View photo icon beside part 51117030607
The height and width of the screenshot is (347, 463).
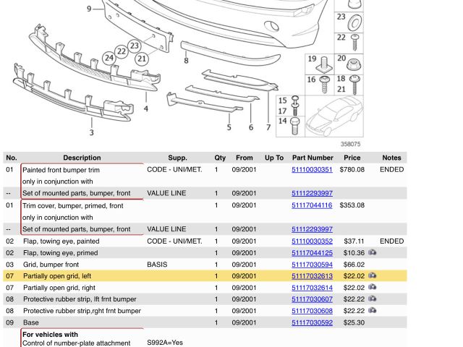point(372,299)
